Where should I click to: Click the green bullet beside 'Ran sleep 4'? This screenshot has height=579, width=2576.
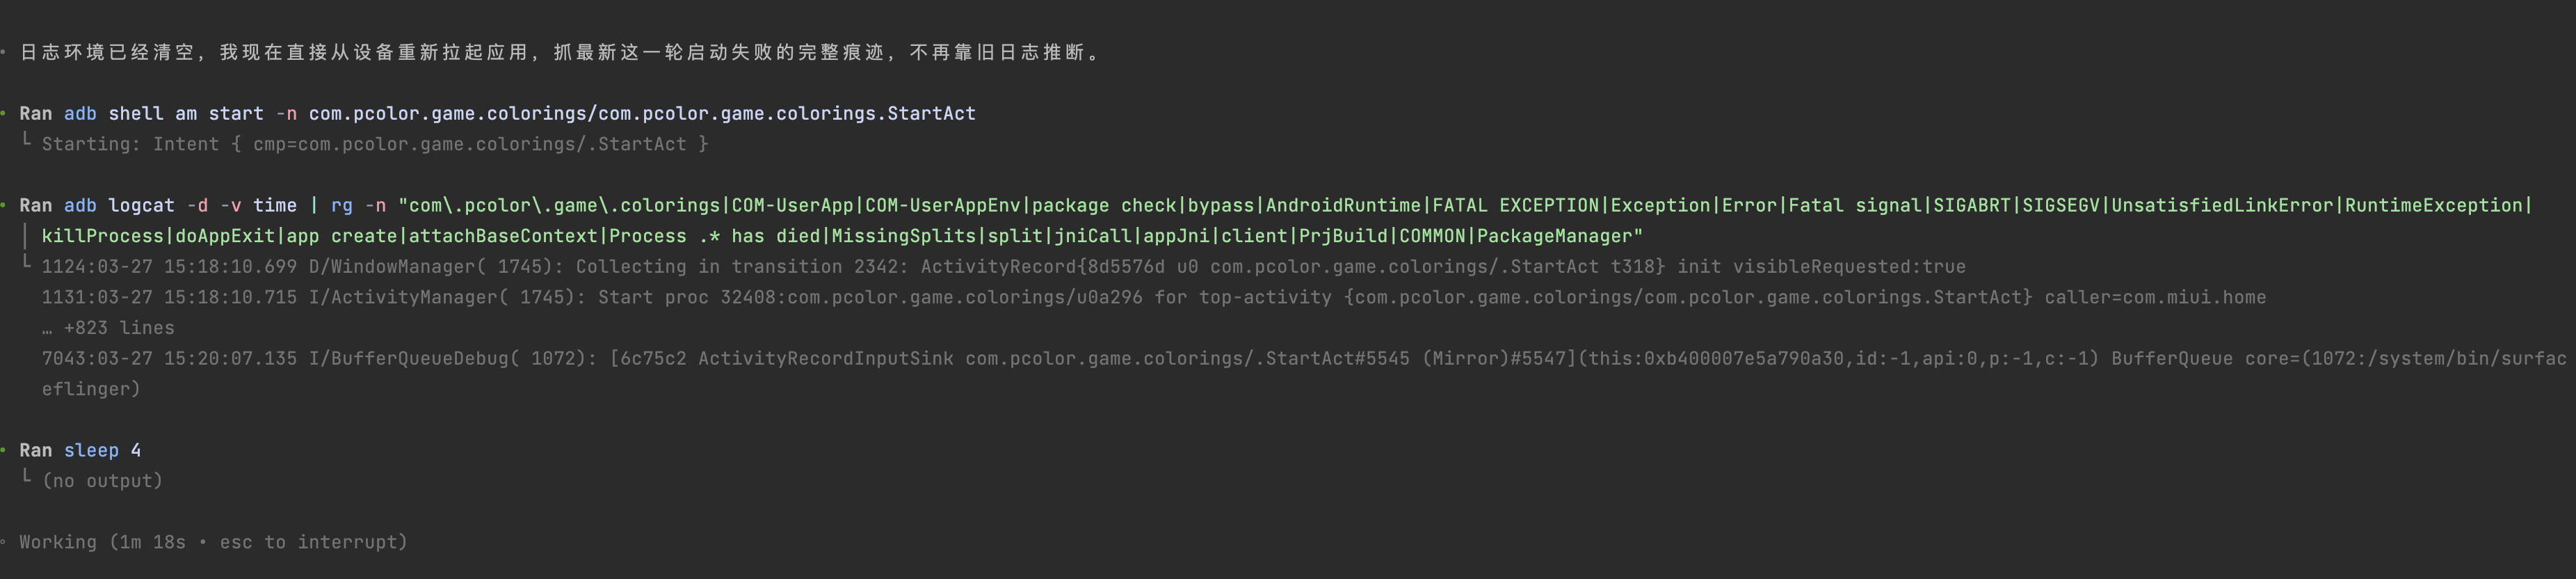point(4,451)
